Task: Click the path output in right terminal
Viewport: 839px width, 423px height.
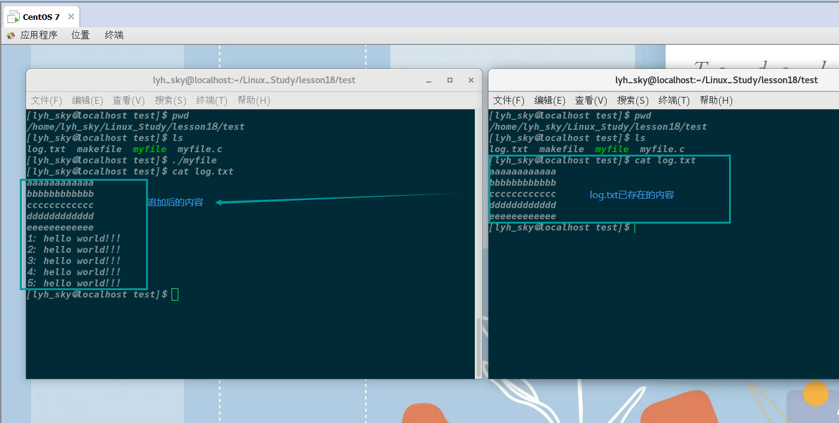Action: (x=598, y=127)
